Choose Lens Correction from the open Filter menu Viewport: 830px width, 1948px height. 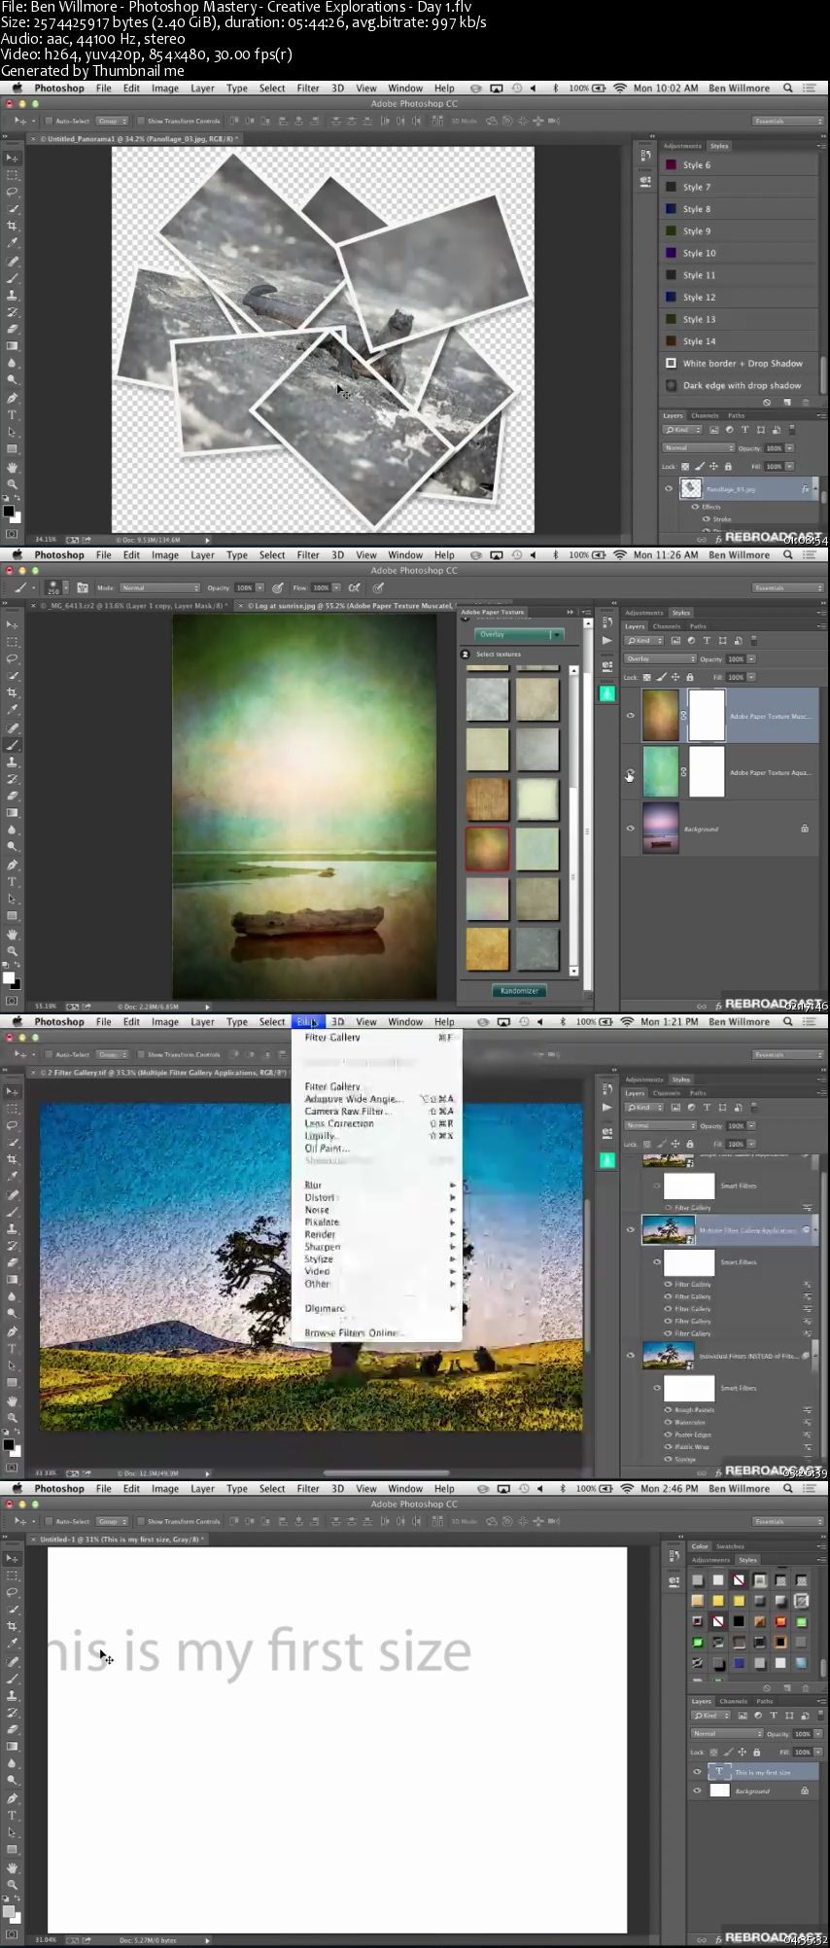click(x=379, y=1123)
